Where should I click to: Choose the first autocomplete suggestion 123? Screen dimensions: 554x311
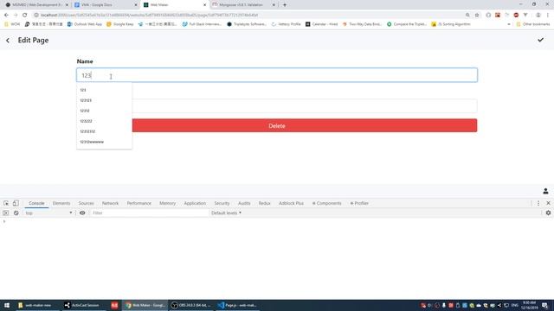click(104, 90)
